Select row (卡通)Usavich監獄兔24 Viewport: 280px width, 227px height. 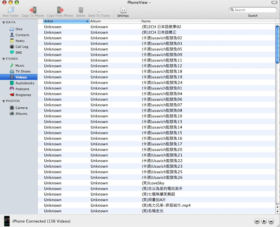point(156,82)
